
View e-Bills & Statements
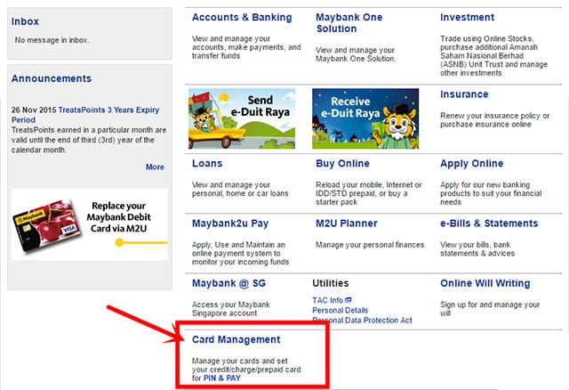[489, 223]
